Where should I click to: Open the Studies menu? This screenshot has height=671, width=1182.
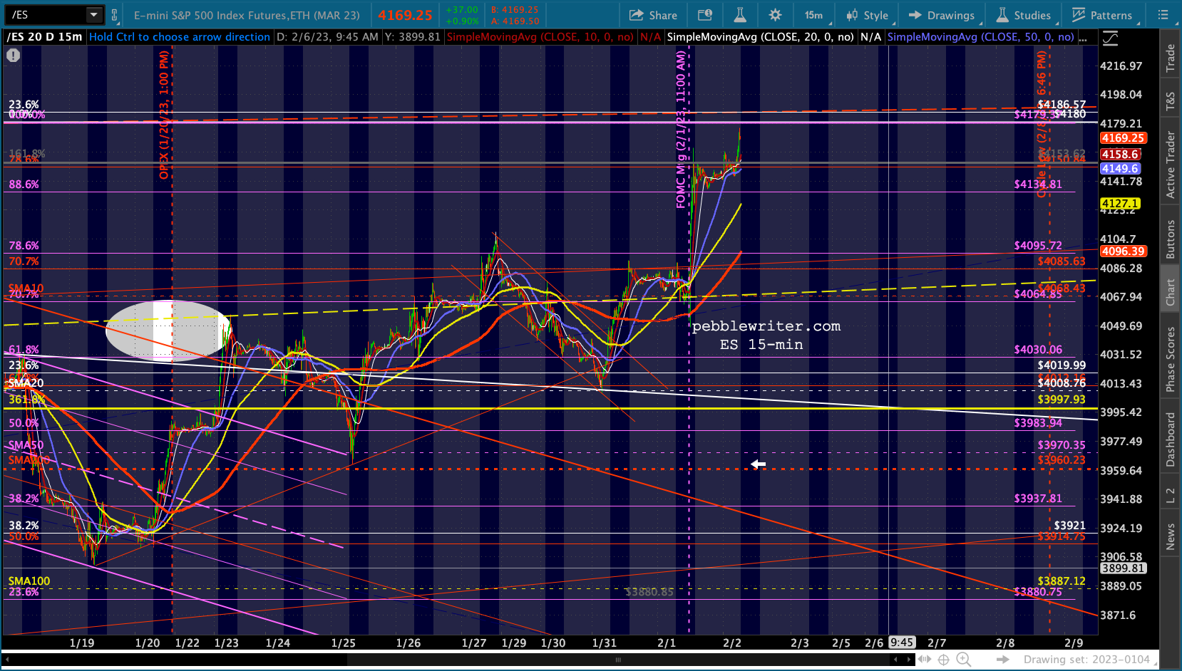tap(1023, 15)
